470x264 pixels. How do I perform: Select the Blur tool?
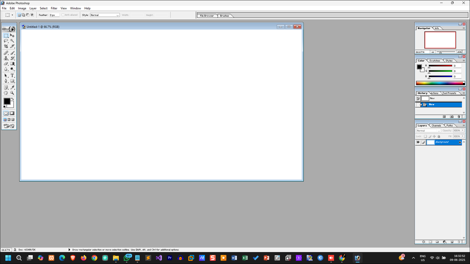(6, 69)
